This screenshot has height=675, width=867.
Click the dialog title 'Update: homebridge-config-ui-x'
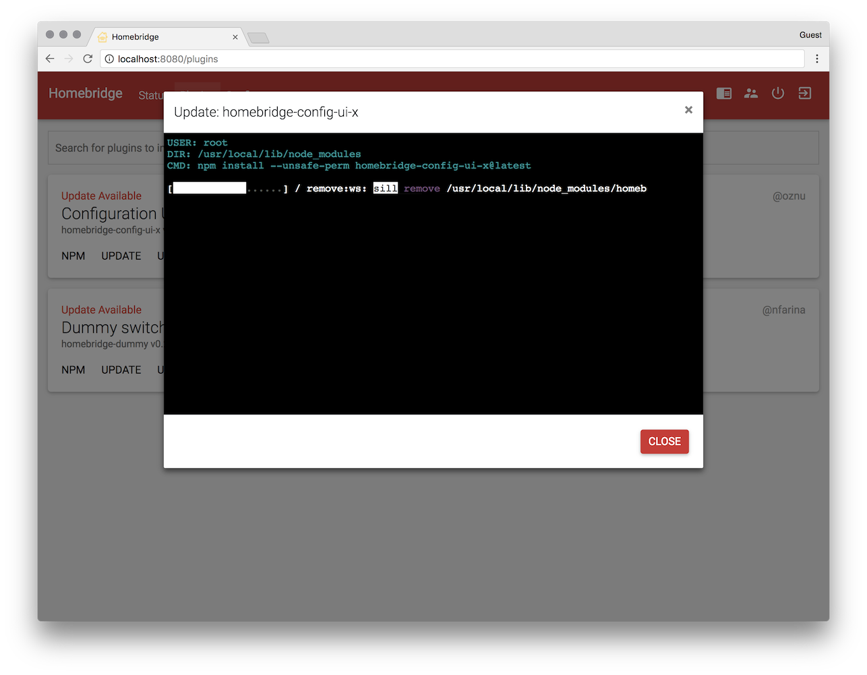coord(266,112)
